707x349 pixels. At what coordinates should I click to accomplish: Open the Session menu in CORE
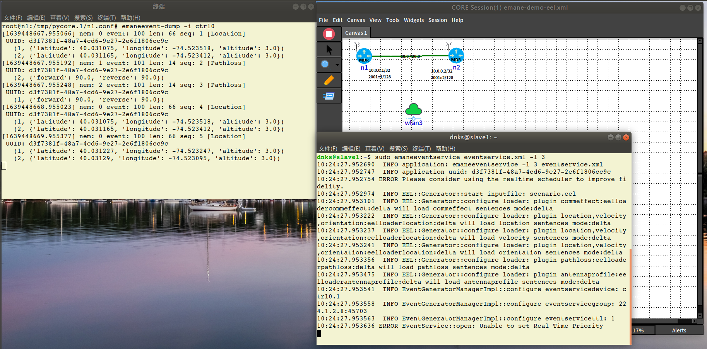(x=438, y=20)
